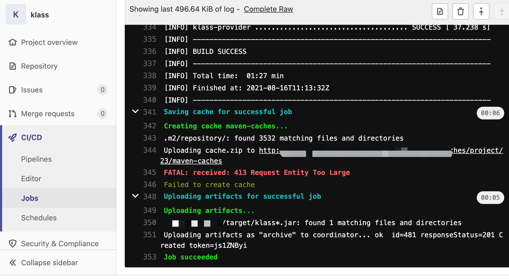Collapse the Saving cache log section

(135, 111)
